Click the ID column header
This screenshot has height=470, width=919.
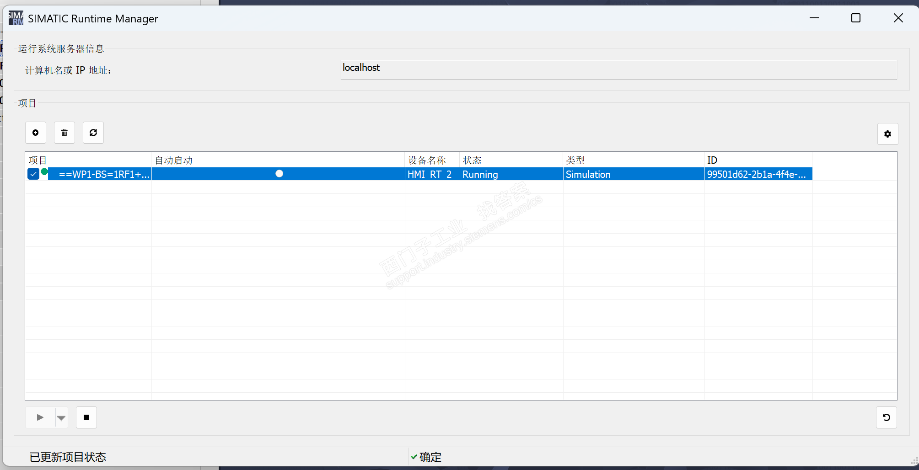tap(758, 160)
